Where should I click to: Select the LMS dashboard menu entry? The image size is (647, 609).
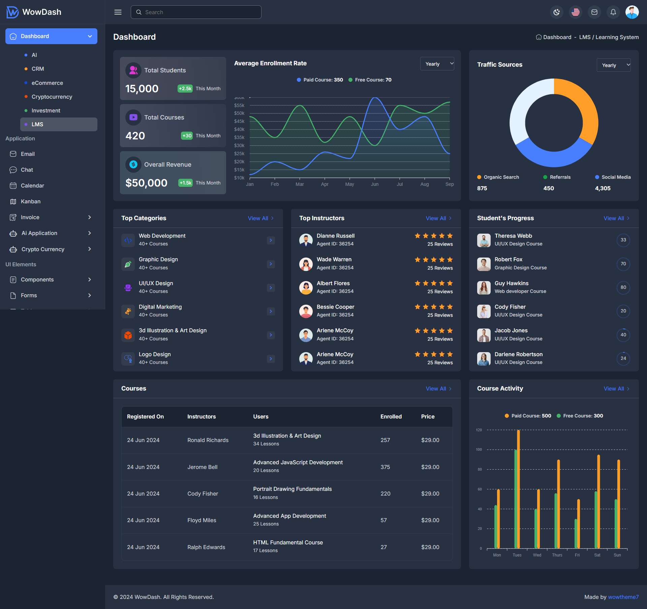pos(37,124)
